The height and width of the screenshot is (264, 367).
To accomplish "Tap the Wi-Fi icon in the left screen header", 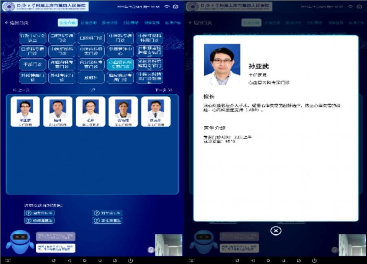I will [x=167, y=7].
